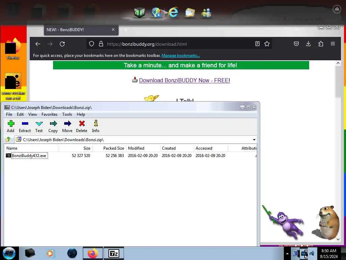
Task: Open the Edit menu in 7-Zip
Action: pyautogui.click(x=20, y=114)
